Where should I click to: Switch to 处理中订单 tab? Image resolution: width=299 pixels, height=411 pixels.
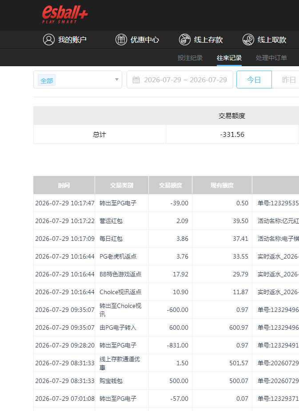pyautogui.click(x=271, y=58)
